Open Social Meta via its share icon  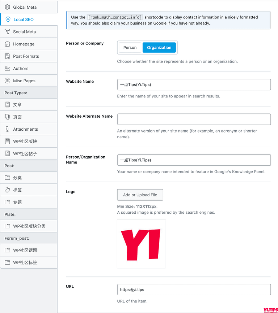(x=7, y=31)
